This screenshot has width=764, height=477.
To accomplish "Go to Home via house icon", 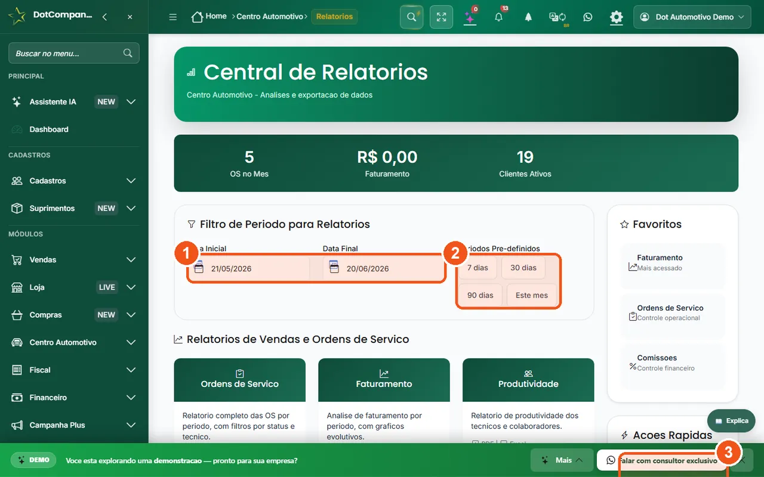I will point(197,17).
